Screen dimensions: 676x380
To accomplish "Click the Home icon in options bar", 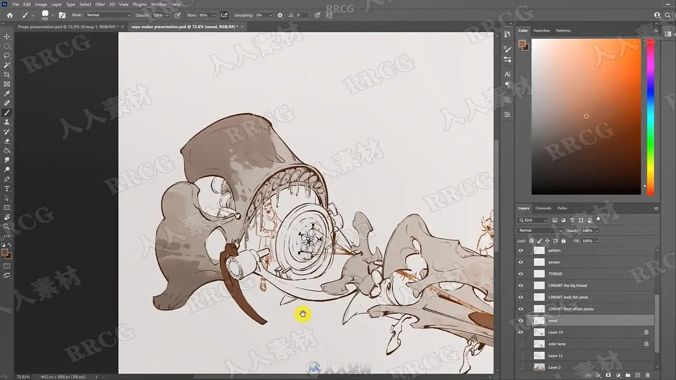I will tap(10, 15).
